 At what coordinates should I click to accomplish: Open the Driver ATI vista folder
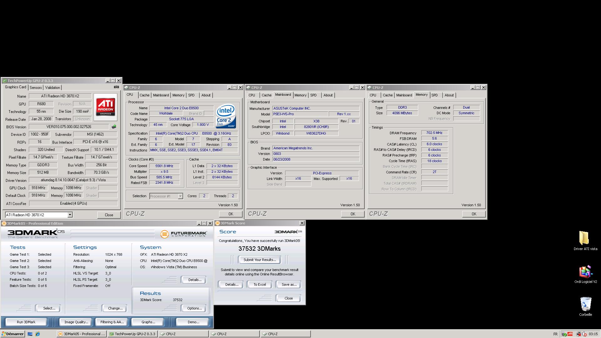(x=585, y=240)
